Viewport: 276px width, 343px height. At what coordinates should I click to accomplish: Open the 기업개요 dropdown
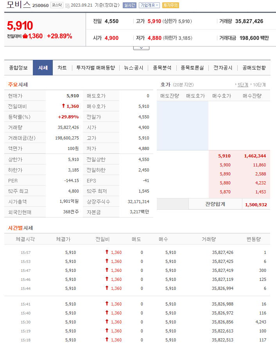point(149,5)
